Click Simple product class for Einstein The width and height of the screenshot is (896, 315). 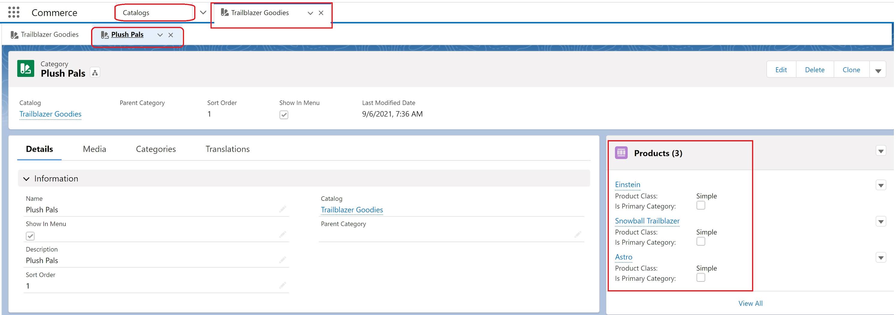coord(706,196)
